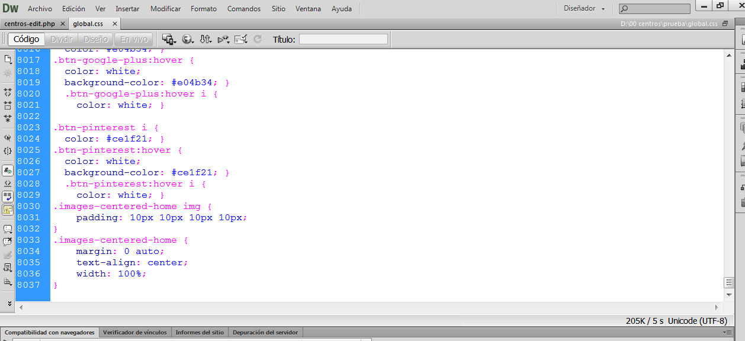This screenshot has width=745, height=341.
Task: Open Compatibilidad con navegadores tab
Action: [x=50, y=332]
